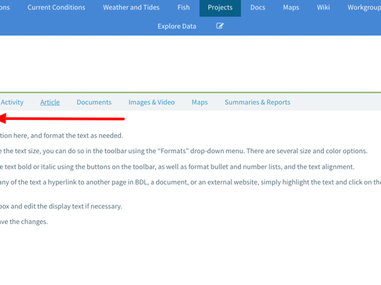The height and width of the screenshot is (285, 381).
Task: Open the top navigation Maps item
Action: [291, 8]
